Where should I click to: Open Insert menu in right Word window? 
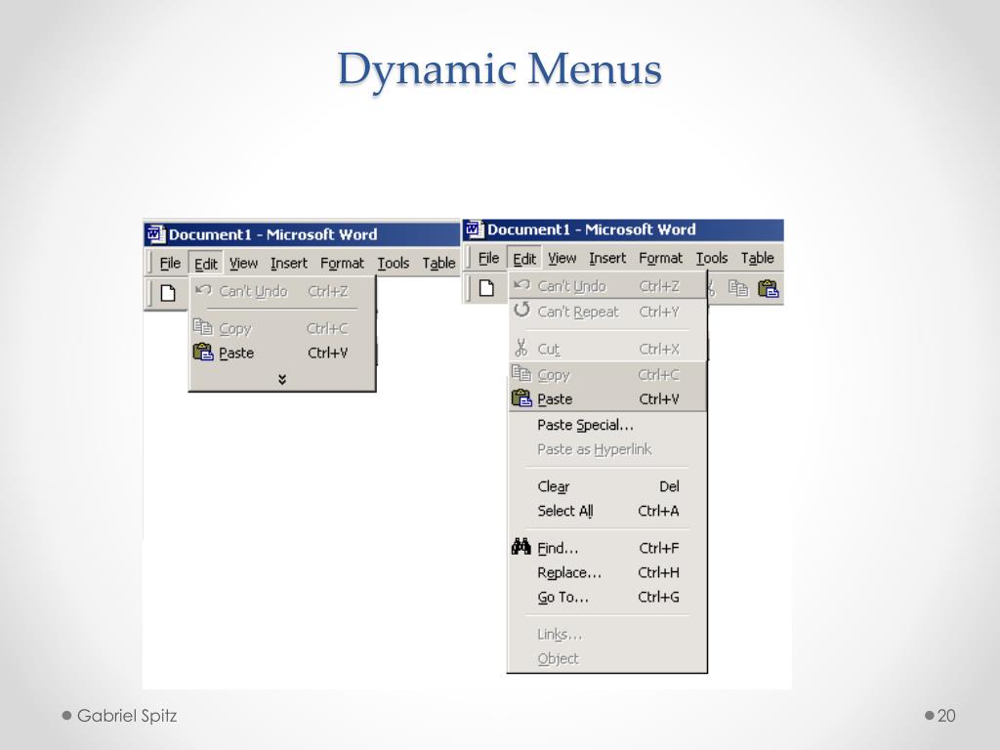[607, 258]
